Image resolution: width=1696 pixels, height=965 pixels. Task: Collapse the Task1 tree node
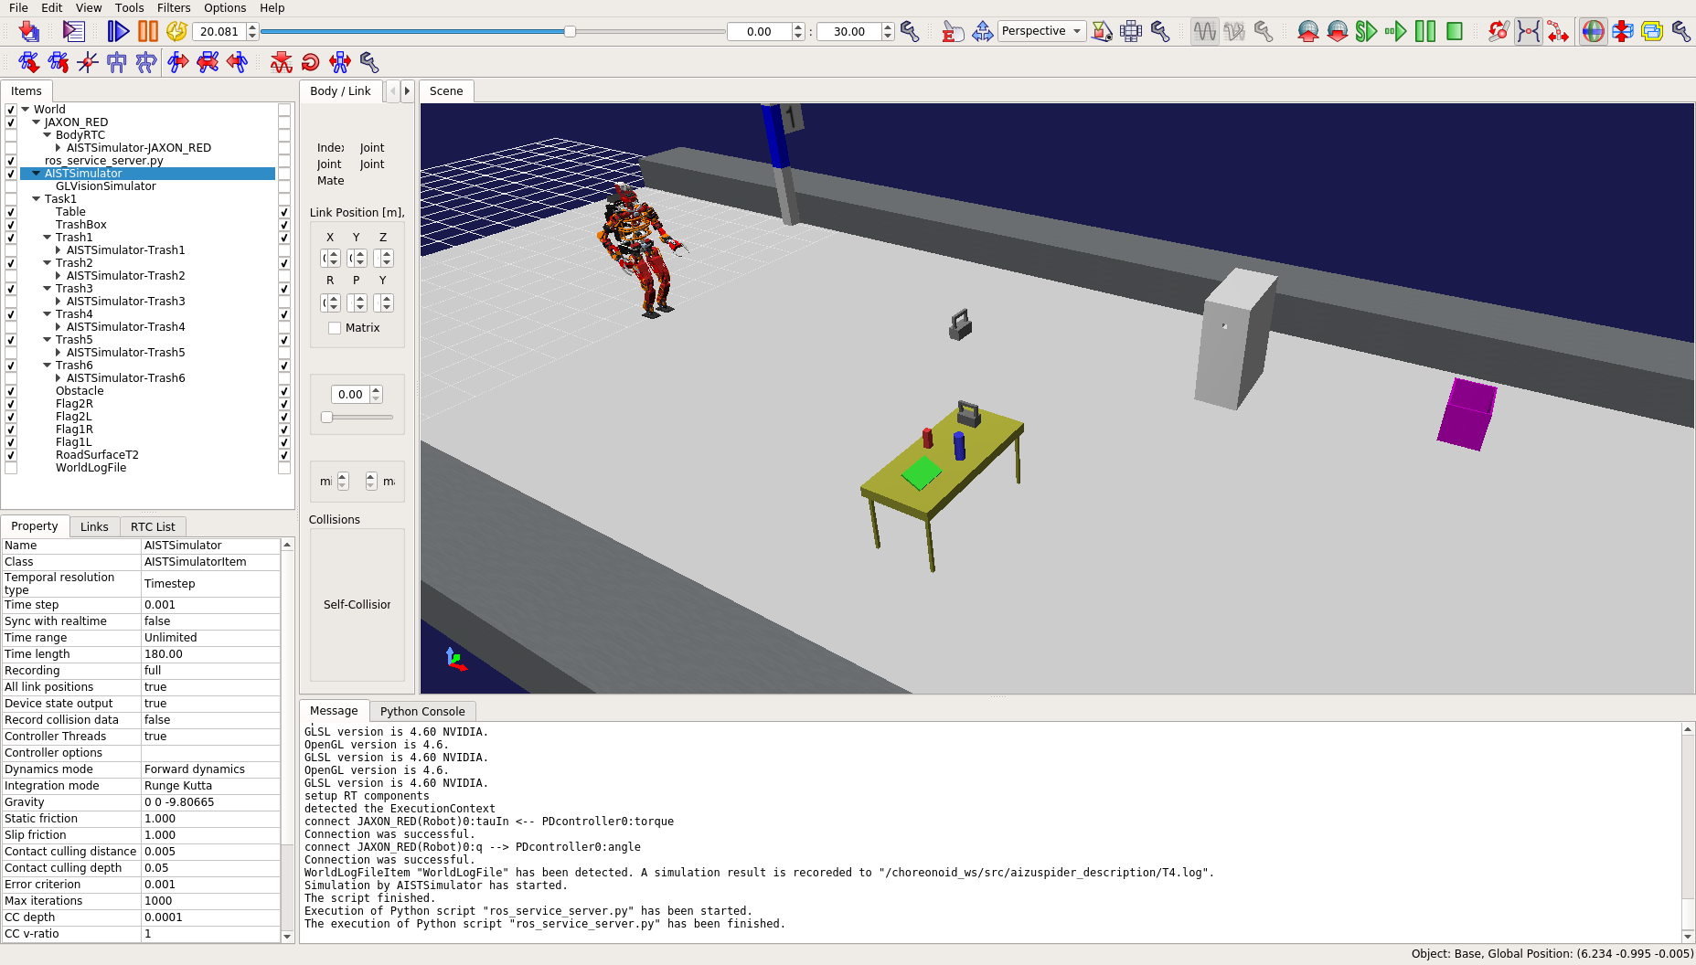37,199
